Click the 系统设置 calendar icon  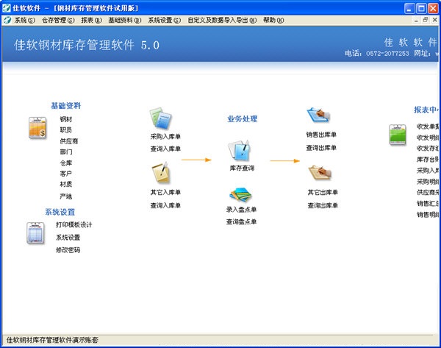coord(36,233)
